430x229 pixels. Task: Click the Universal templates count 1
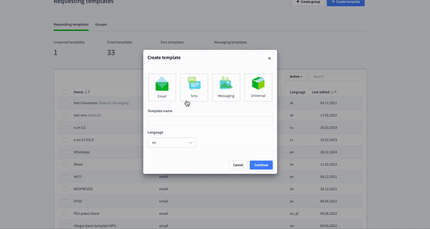[x=55, y=53]
